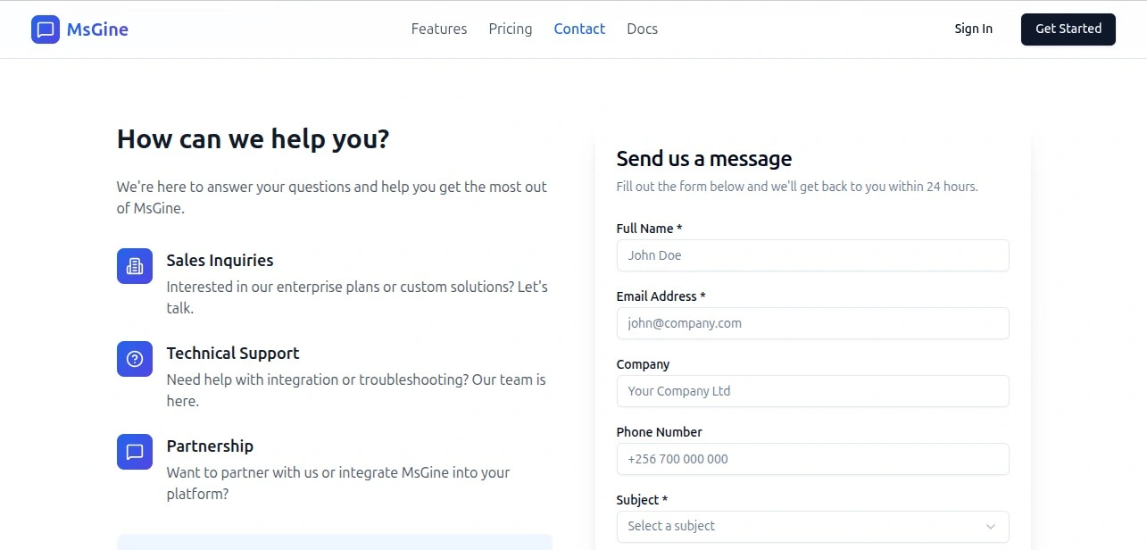Click the Phone Number input
The height and width of the screenshot is (550, 1147).
click(812, 459)
